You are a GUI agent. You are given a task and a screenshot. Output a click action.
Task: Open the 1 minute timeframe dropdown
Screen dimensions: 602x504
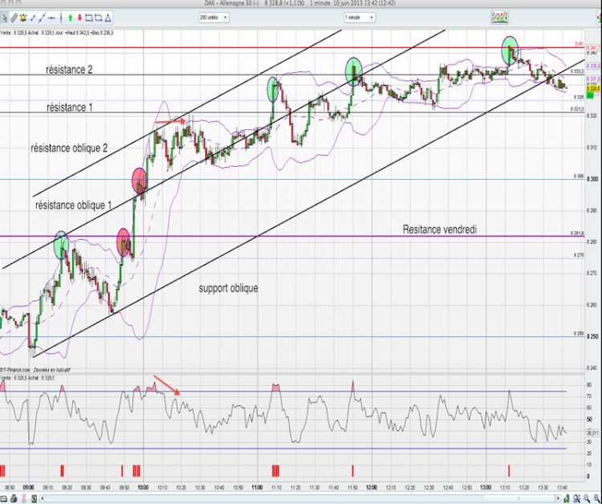(x=360, y=18)
